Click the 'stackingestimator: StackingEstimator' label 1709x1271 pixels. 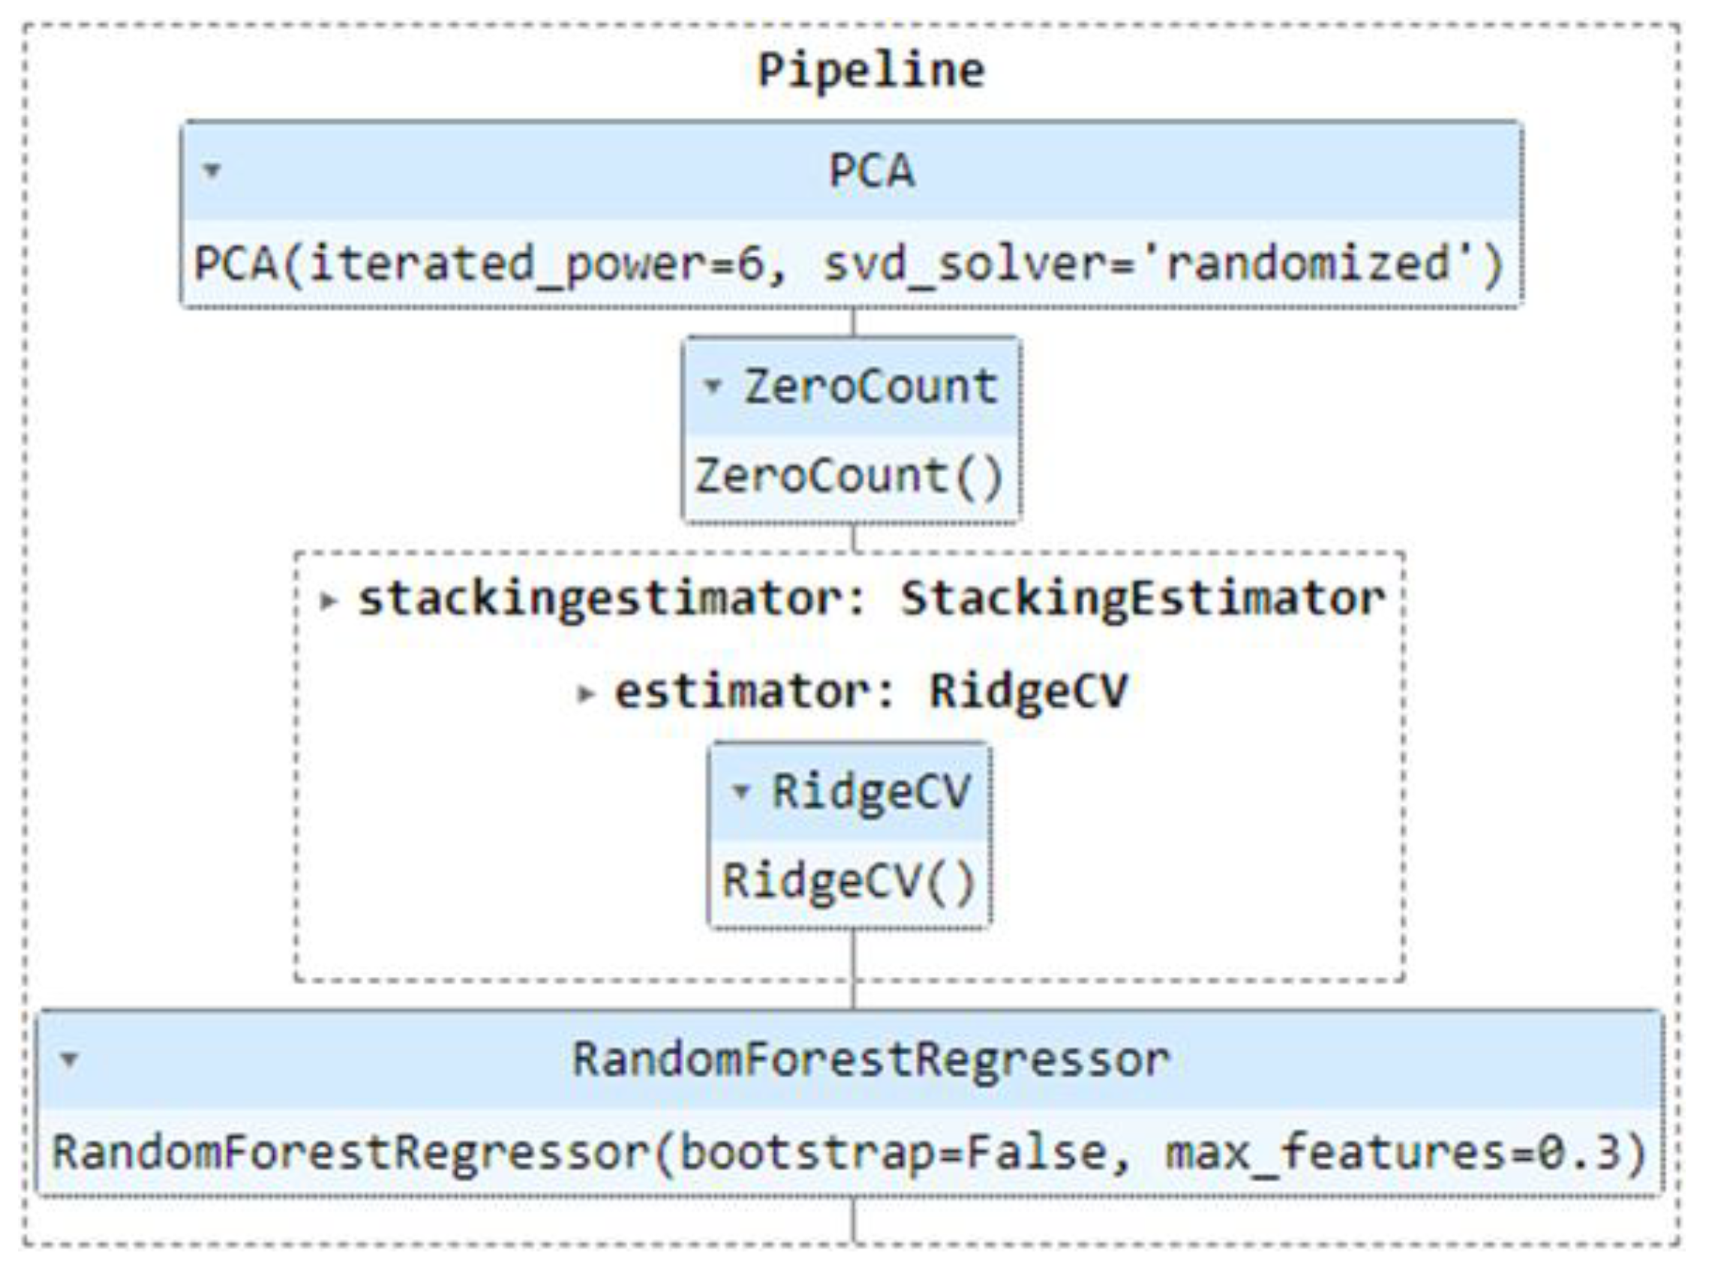click(872, 599)
